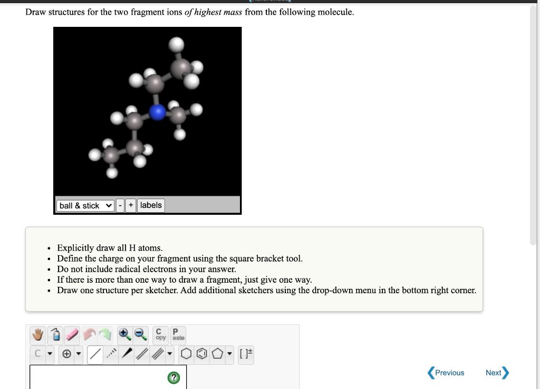Click the redo arrow
This screenshot has width=540, height=389.
click(x=105, y=334)
